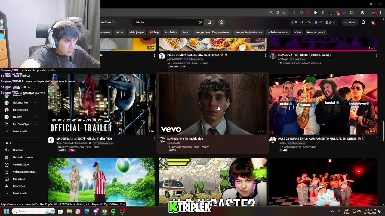385x216 pixels.
Task: Open options for stivijoes No he nacido rico
Action: (265, 139)
